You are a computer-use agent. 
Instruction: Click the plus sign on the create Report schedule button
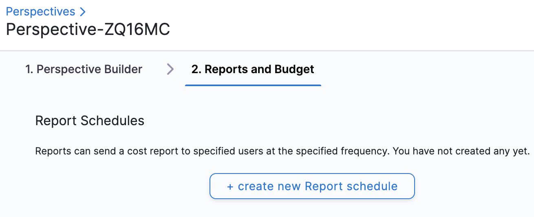point(230,187)
